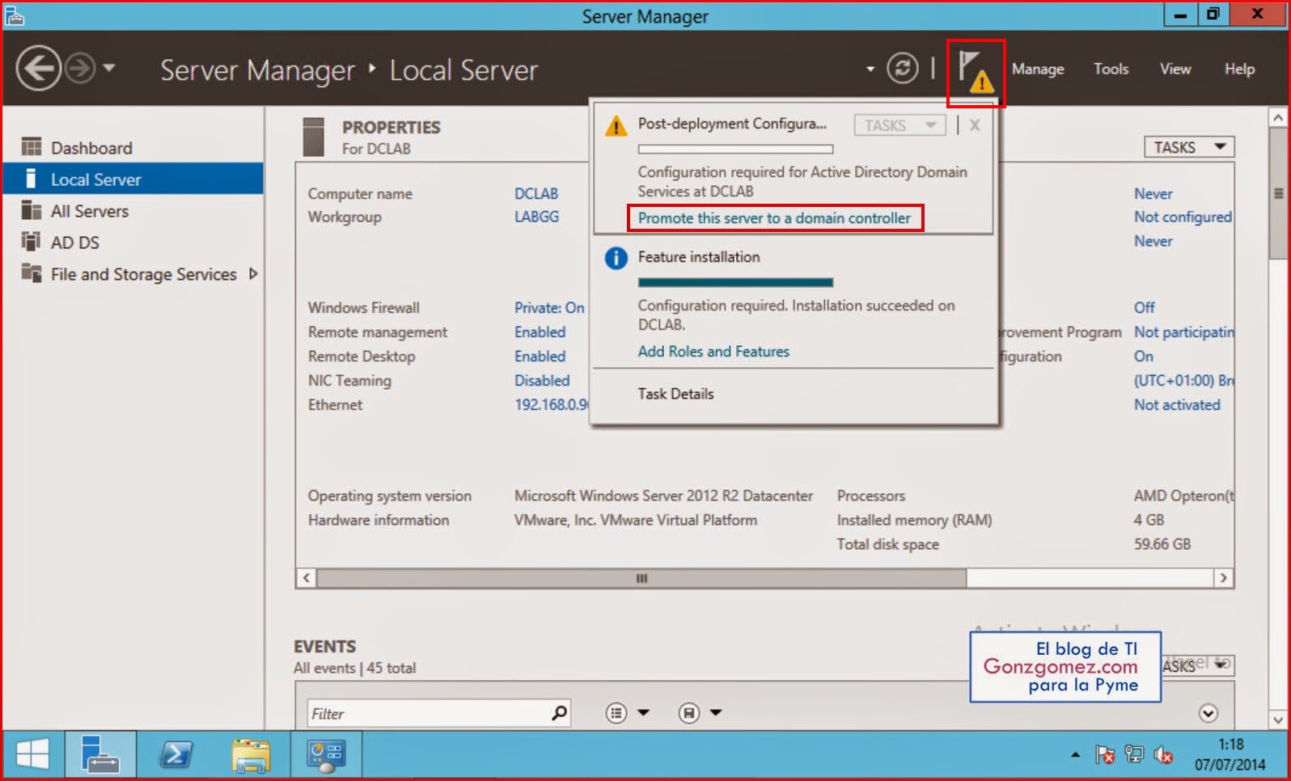
Task: Open the View menu
Action: 1175,70
